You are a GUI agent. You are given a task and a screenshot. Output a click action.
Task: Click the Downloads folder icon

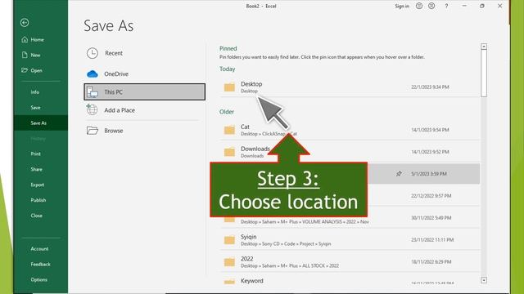tap(229, 152)
